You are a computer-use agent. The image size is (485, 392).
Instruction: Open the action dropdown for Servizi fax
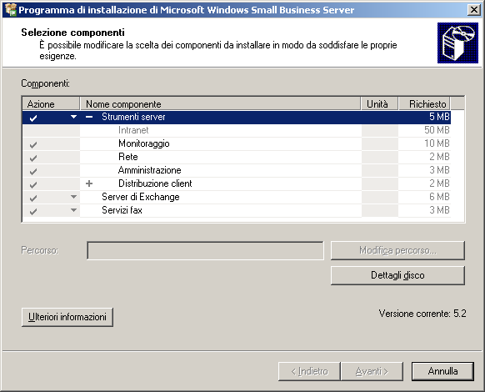[73, 210]
